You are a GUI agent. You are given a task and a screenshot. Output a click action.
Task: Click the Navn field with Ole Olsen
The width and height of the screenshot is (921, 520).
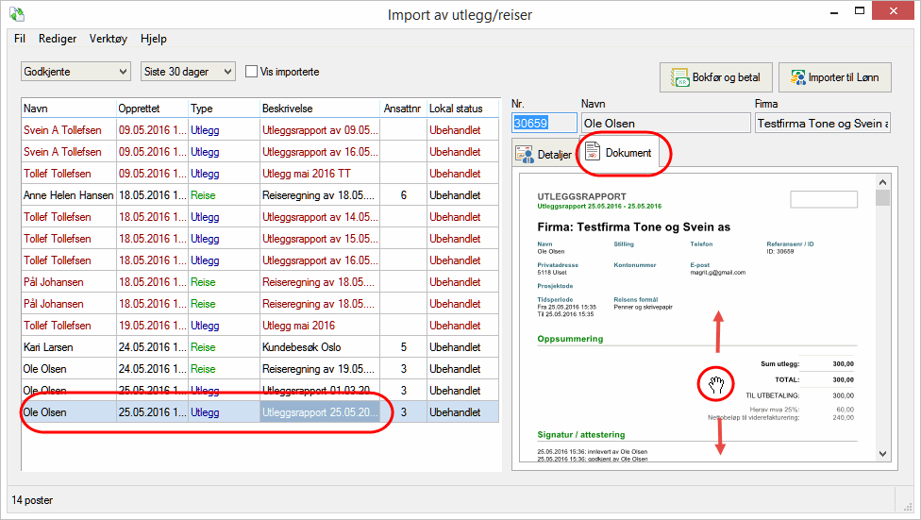[x=663, y=124]
